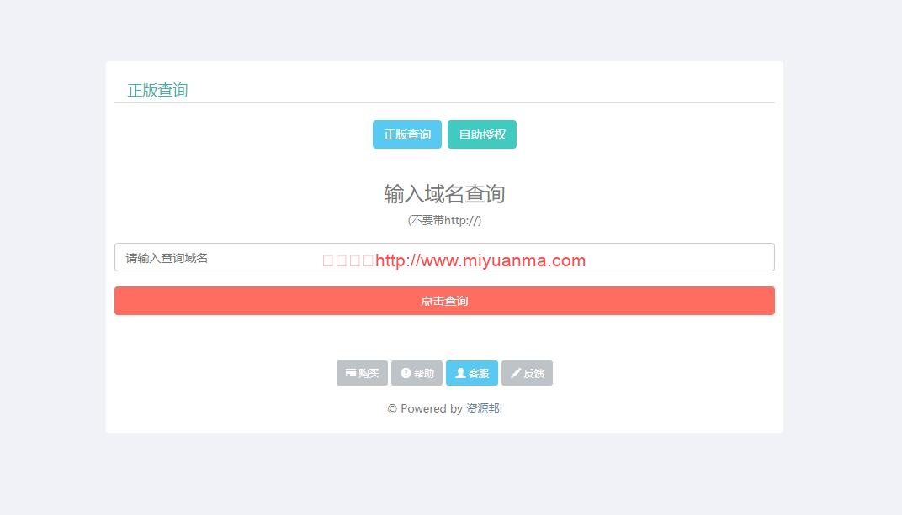This screenshot has width=902, height=515.
Task: Follow the 资源邦 footer link
Action: pyautogui.click(x=482, y=408)
